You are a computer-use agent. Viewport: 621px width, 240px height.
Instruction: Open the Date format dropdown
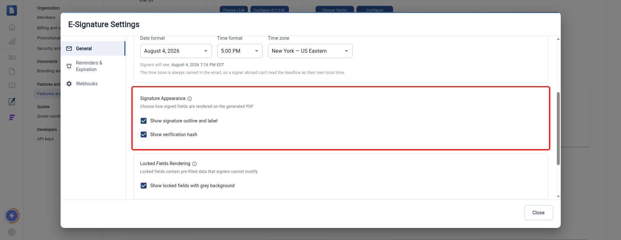point(176,51)
